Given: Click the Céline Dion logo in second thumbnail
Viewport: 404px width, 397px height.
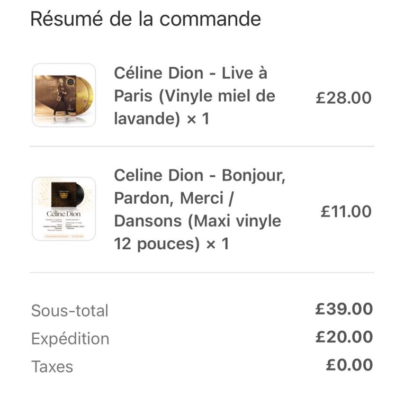Looking at the screenshot, I should coord(64,214).
